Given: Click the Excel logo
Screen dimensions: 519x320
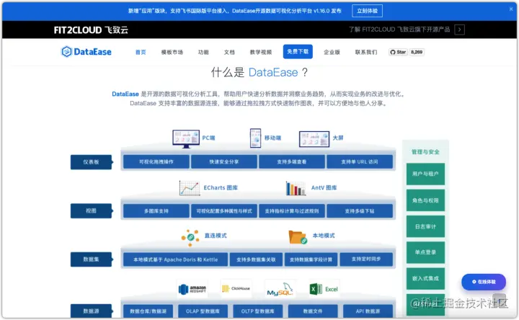Looking at the screenshot, I should coord(324,289).
